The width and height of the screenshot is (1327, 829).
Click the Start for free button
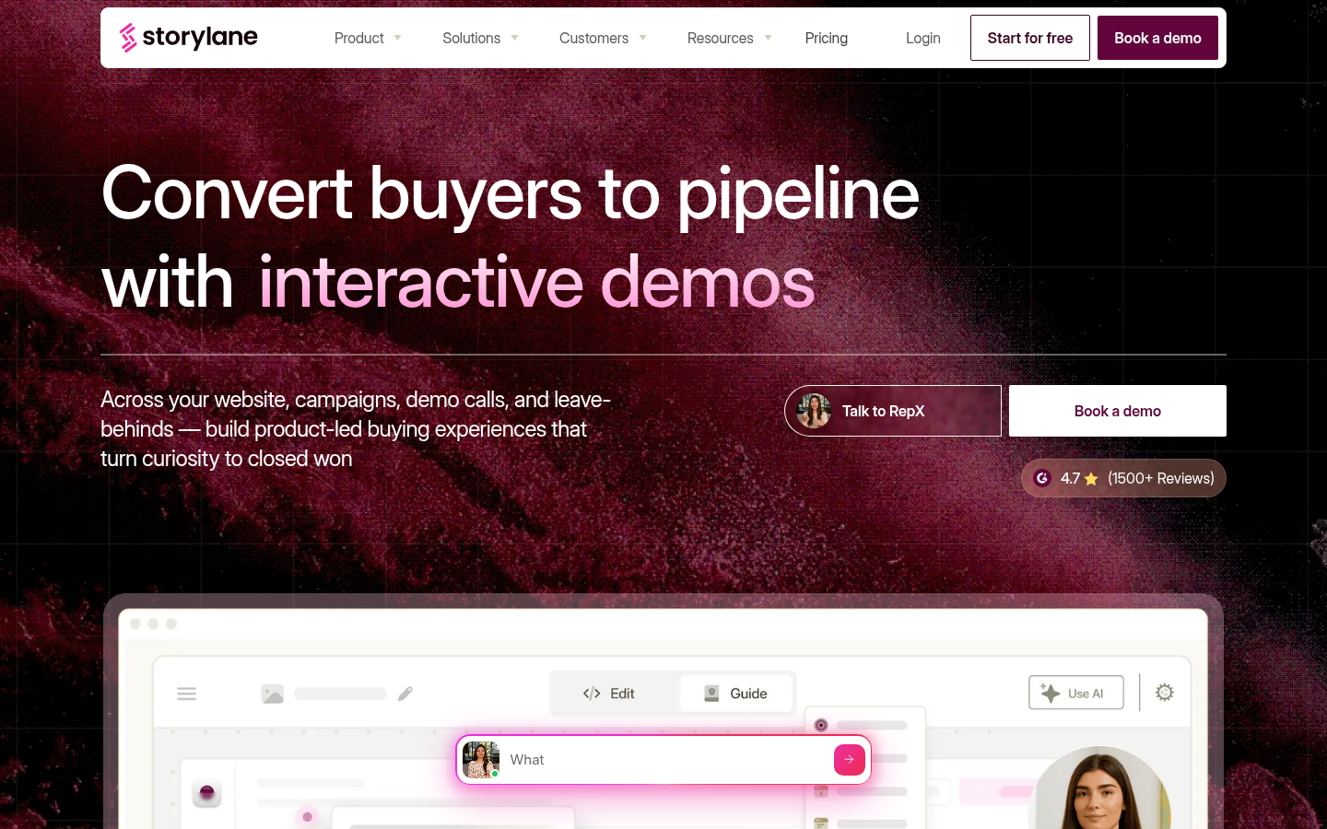tap(1030, 38)
